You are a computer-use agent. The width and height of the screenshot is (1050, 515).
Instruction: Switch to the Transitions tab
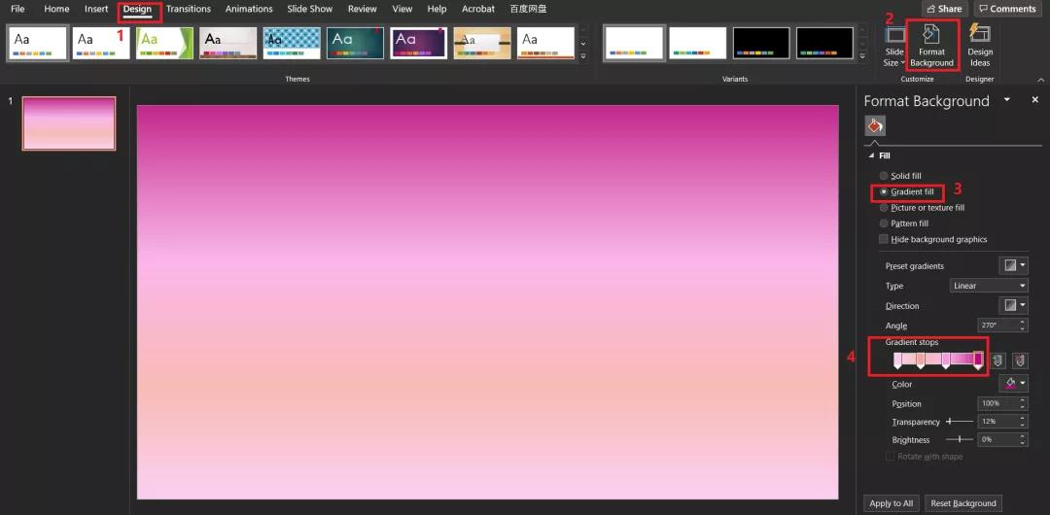click(x=189, y=10)
